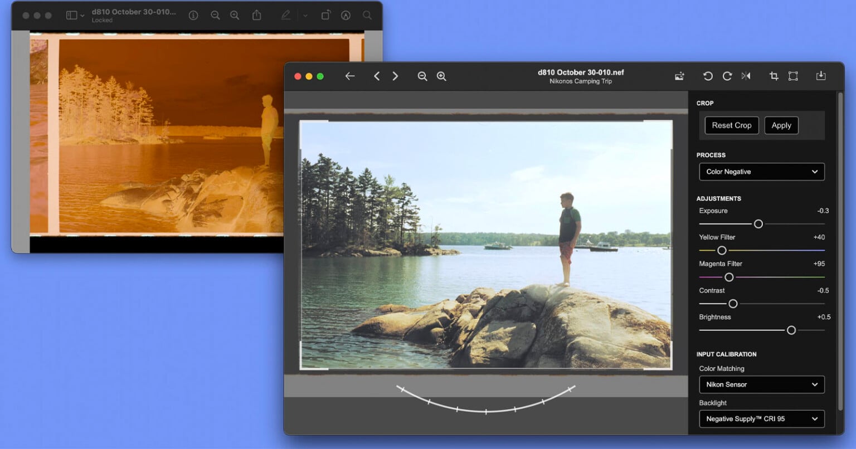856x449 pixels.
Task: Click the Annotate circle-A icon in Preview window
Action: [346, 16]
